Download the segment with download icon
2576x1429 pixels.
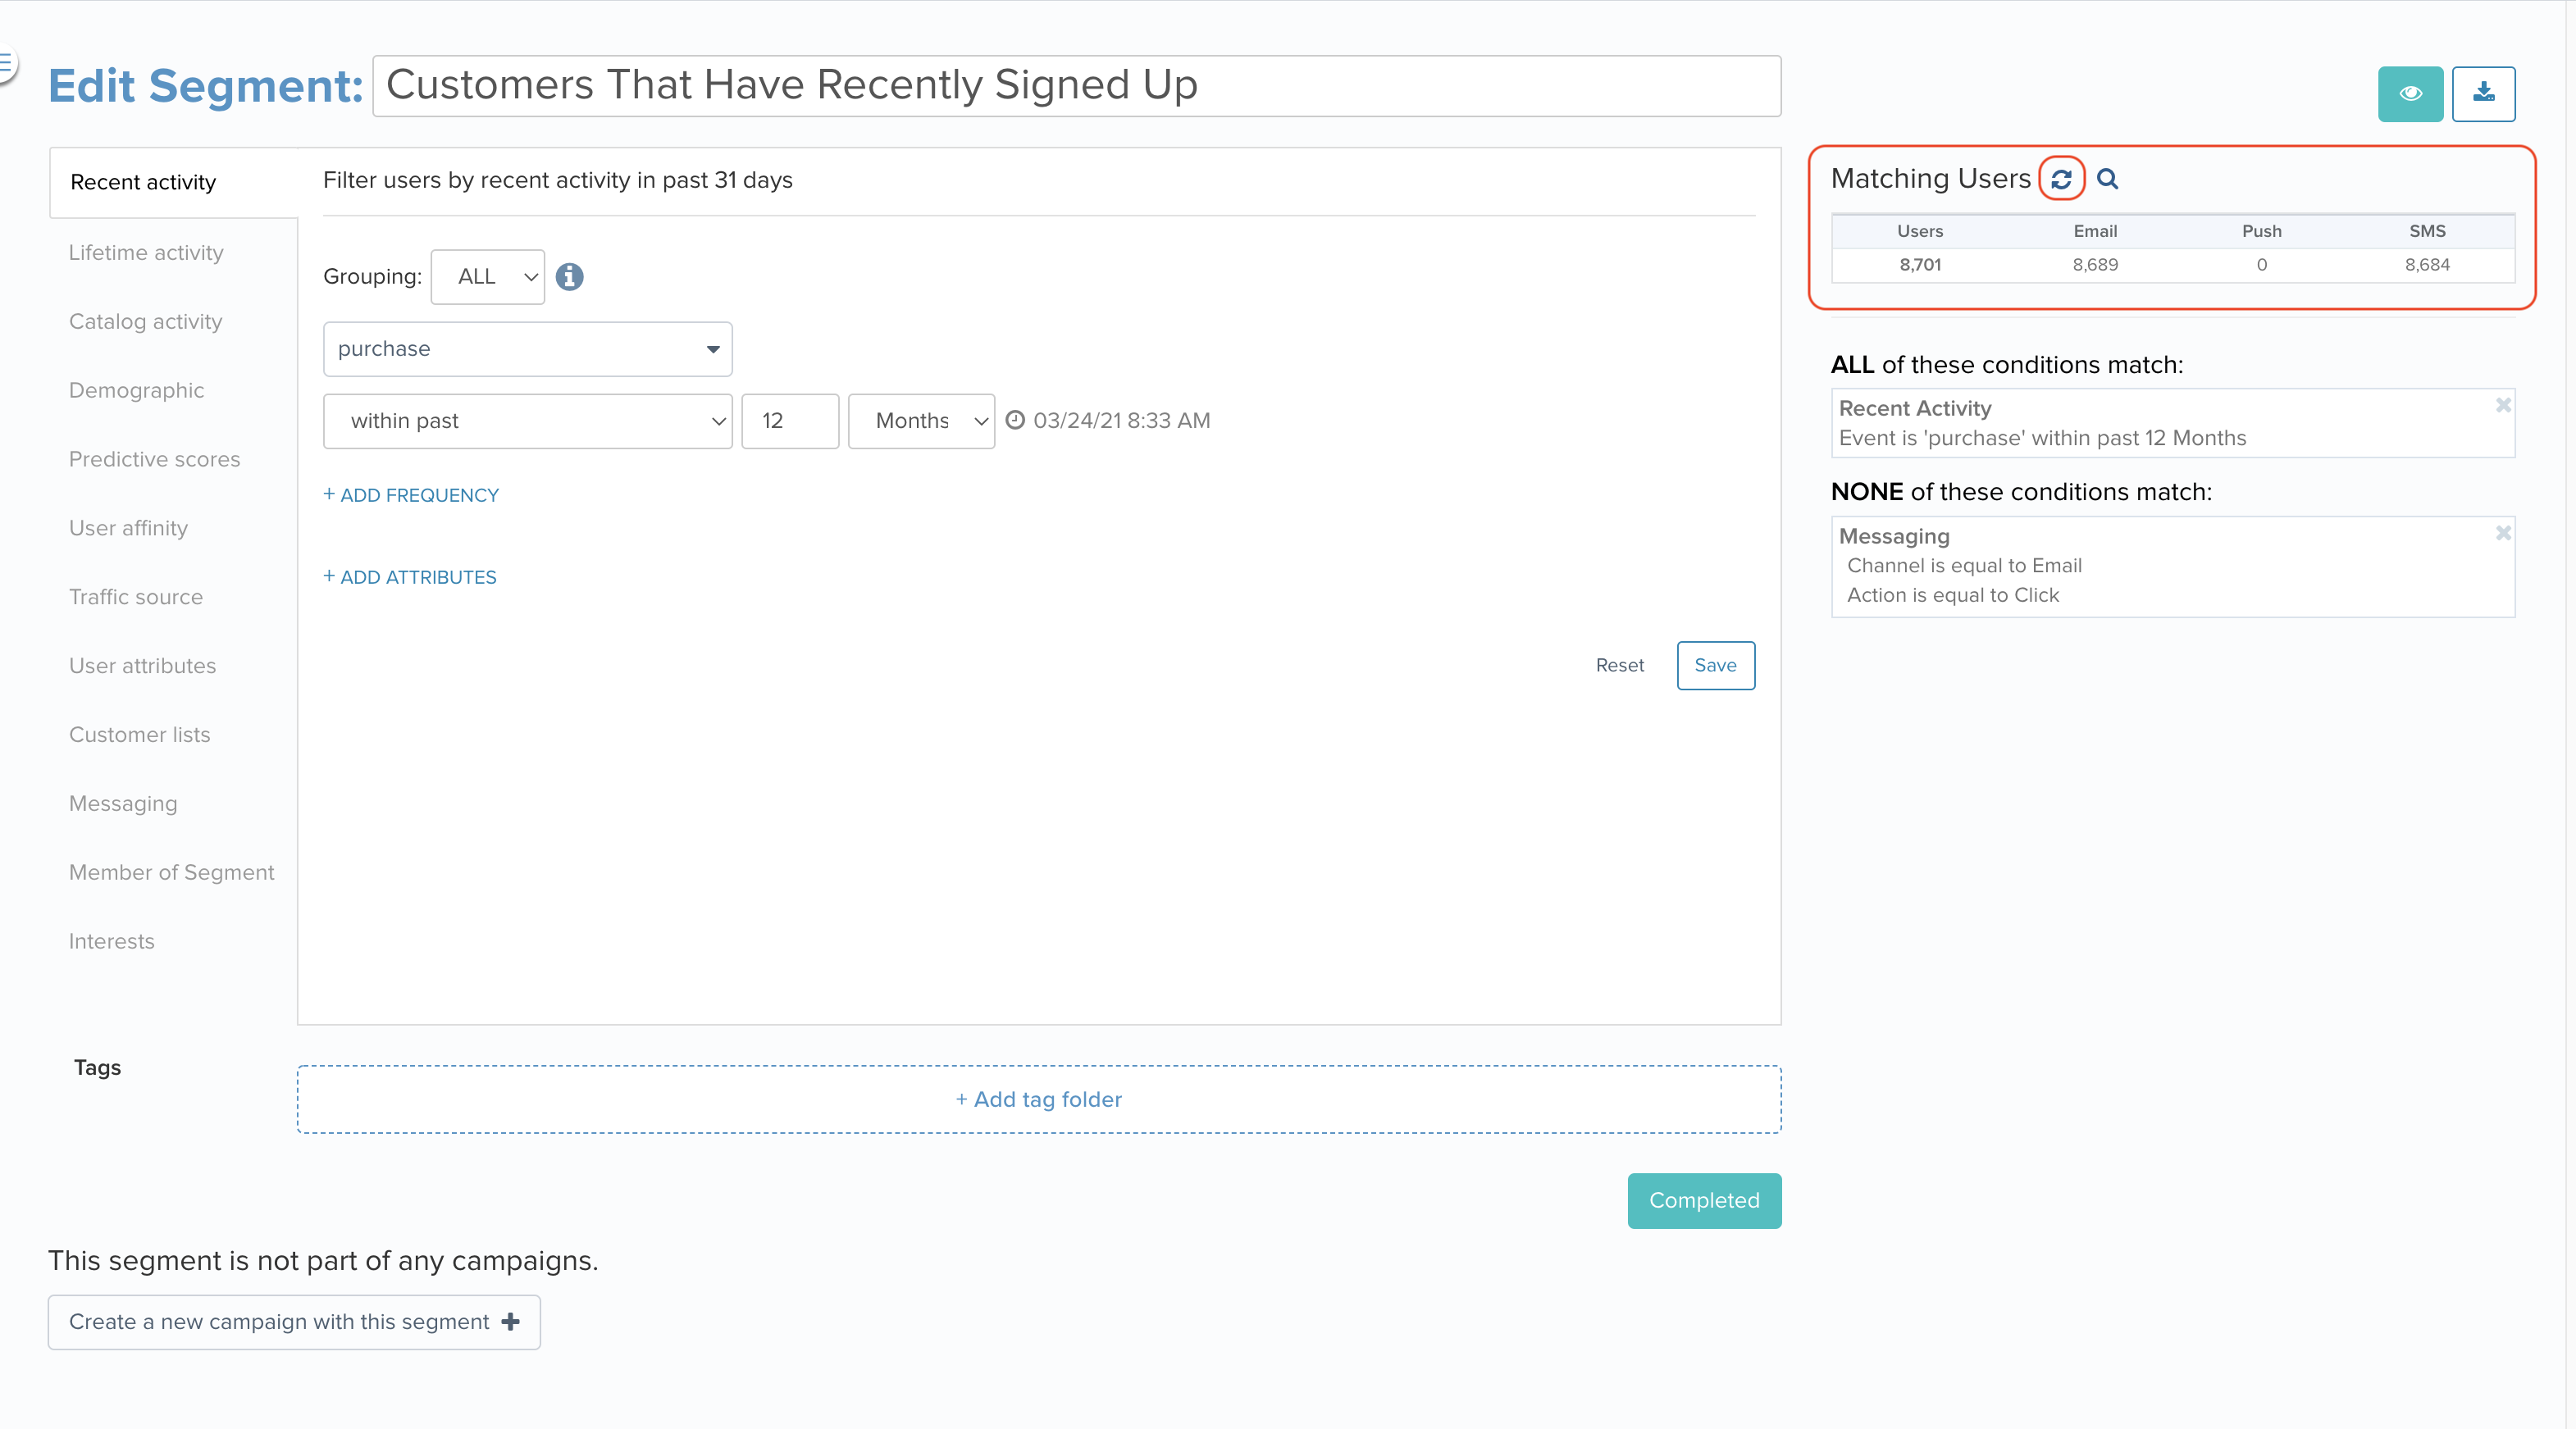click(x=2483, y=94)
